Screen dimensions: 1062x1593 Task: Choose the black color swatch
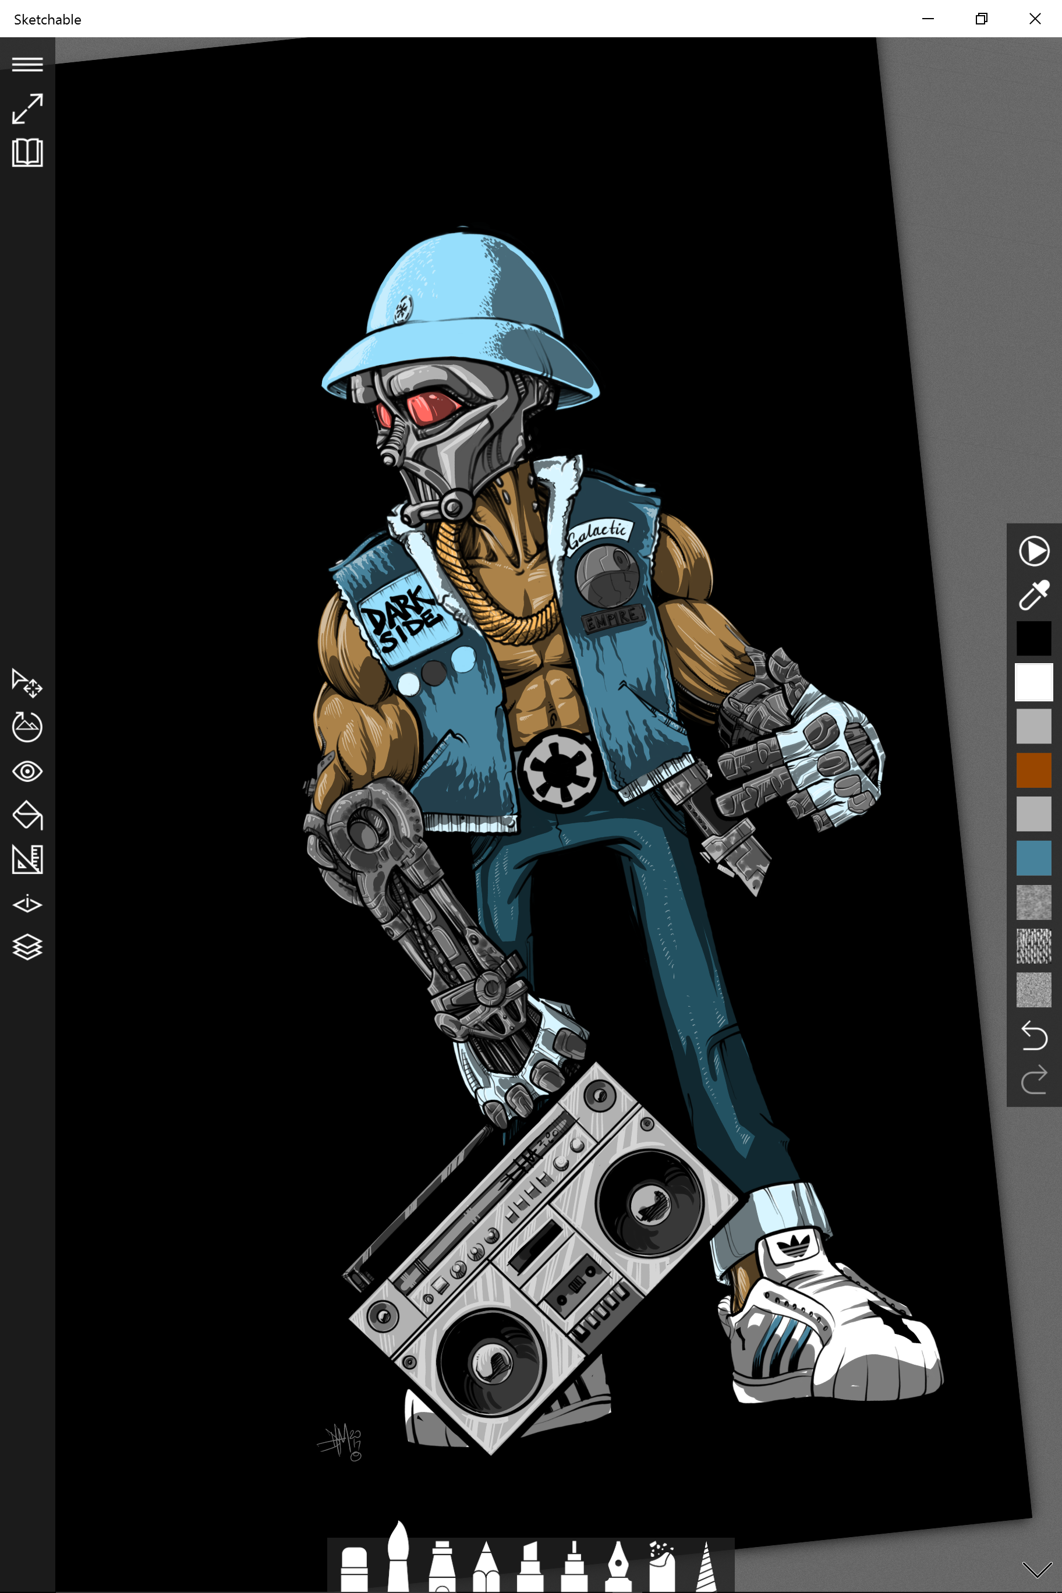tap(1033, 639)
